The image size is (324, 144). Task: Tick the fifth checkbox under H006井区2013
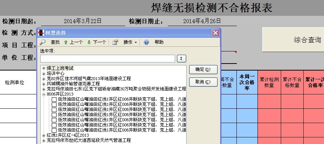point(54,120)
